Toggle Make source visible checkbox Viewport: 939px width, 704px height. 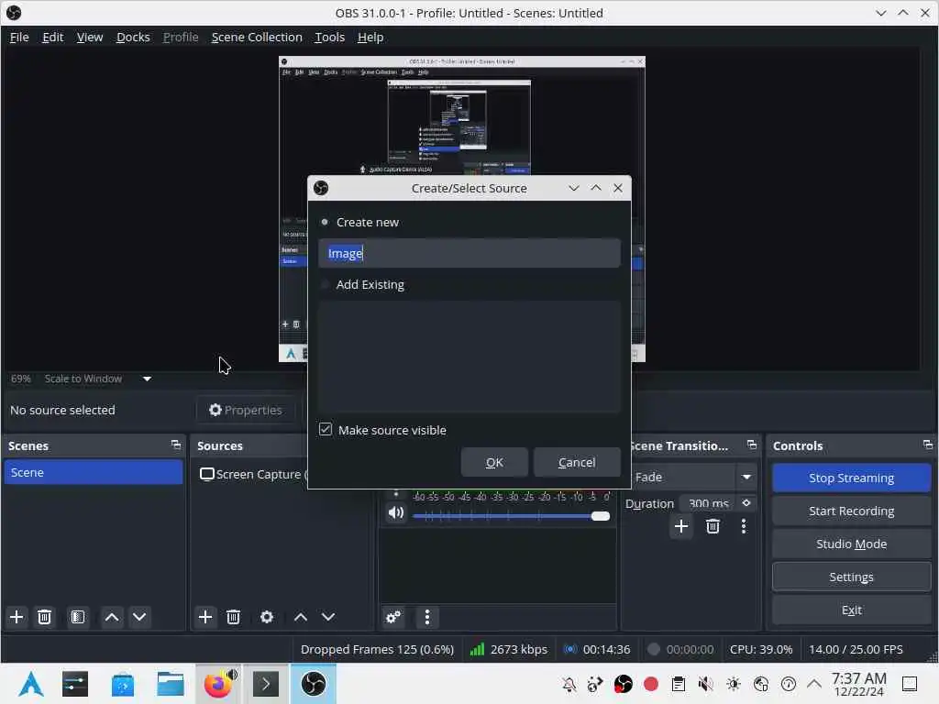coord(326,429)
